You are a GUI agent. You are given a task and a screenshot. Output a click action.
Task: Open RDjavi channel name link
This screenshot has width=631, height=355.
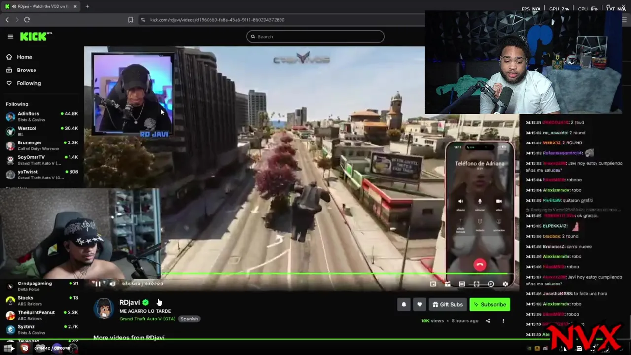coord(129,302)
